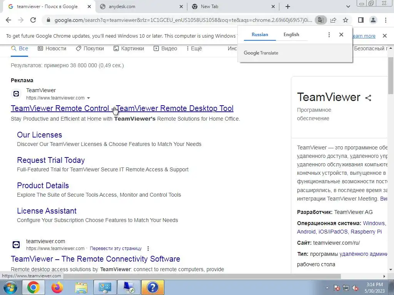The height and width of the screenshot is (295, 394).
Task: Click the browser back arrow
Action: tap(8, 20)
